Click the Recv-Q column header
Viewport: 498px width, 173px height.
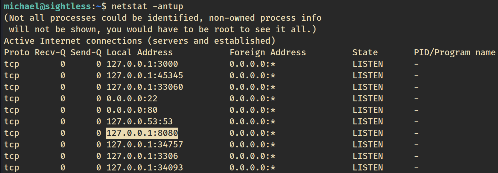(x=50, y=52)
